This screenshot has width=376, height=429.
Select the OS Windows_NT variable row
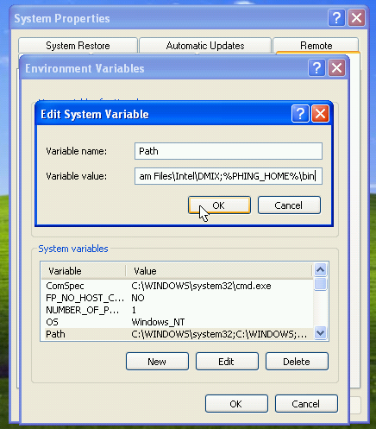point(177,322)
